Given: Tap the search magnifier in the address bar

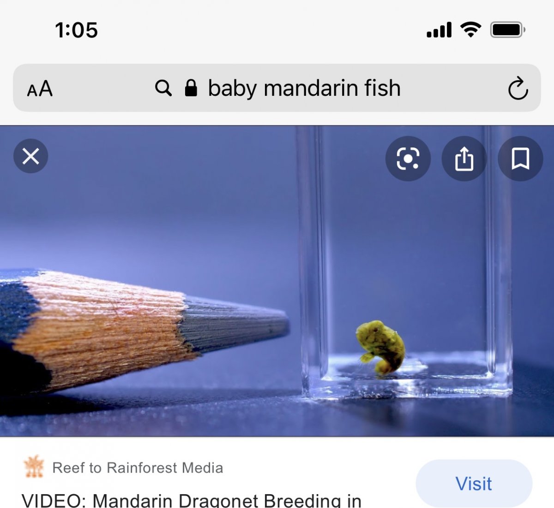Looking at the screenshot, I should (163, 88).
